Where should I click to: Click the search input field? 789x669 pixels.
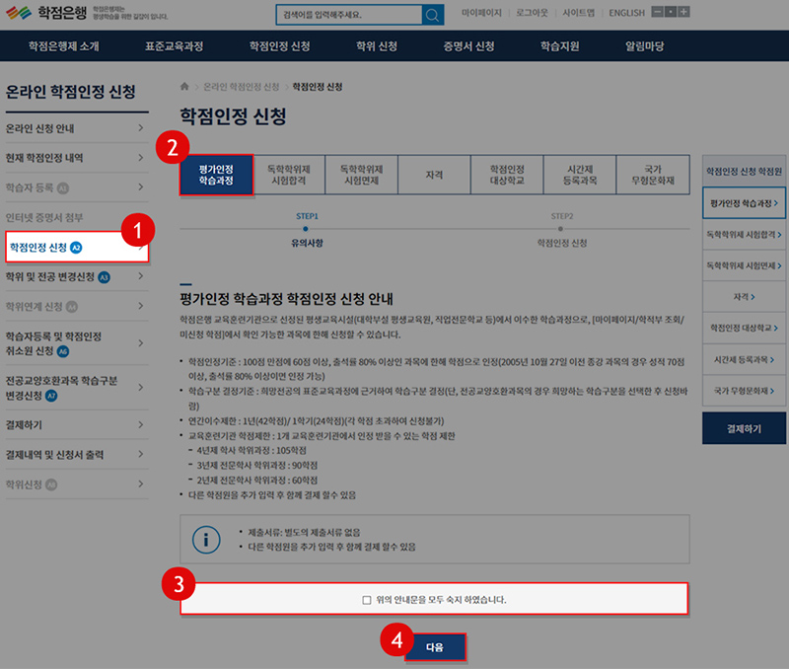[348, 15]
